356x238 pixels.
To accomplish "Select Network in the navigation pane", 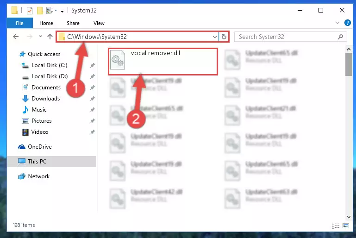I will pos(38,176).
